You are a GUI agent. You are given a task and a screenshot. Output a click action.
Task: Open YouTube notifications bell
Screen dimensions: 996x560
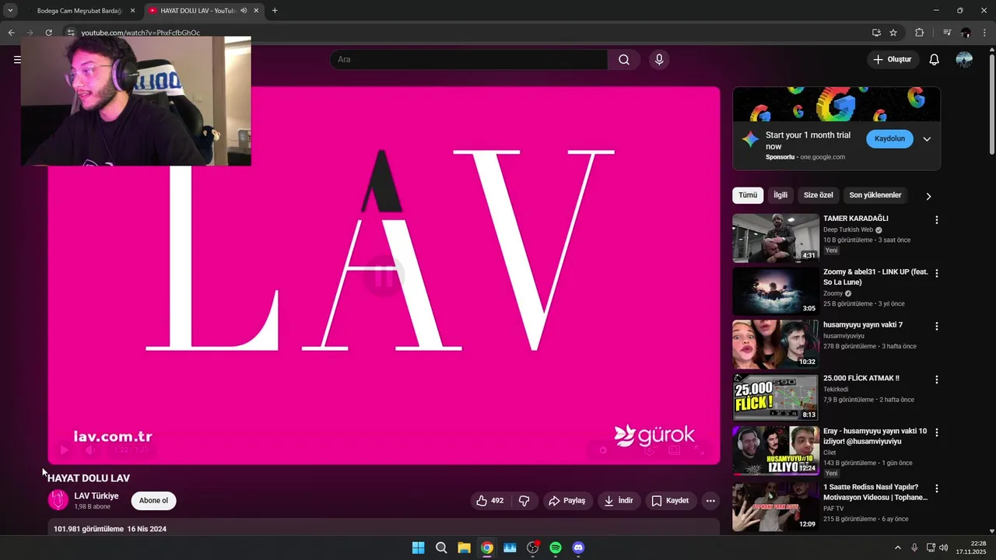coord(934,60)
